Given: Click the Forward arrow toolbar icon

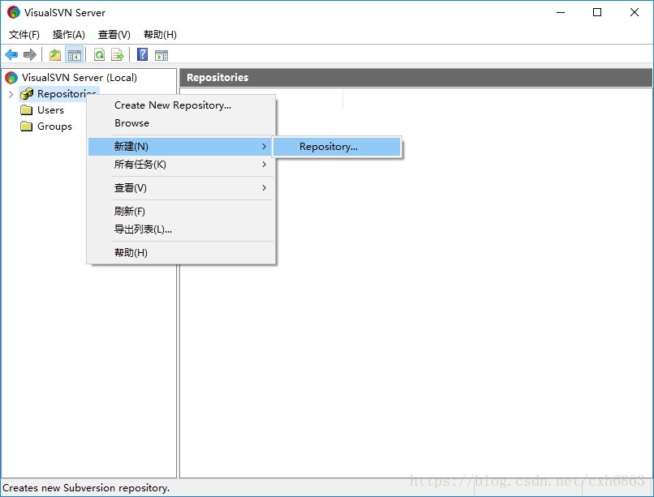Looking at the screenshot, I should 29,54.
